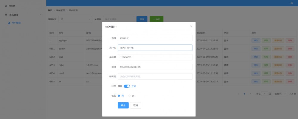Select the 用户管理 person icon in the sidebar

coord(9,23)
